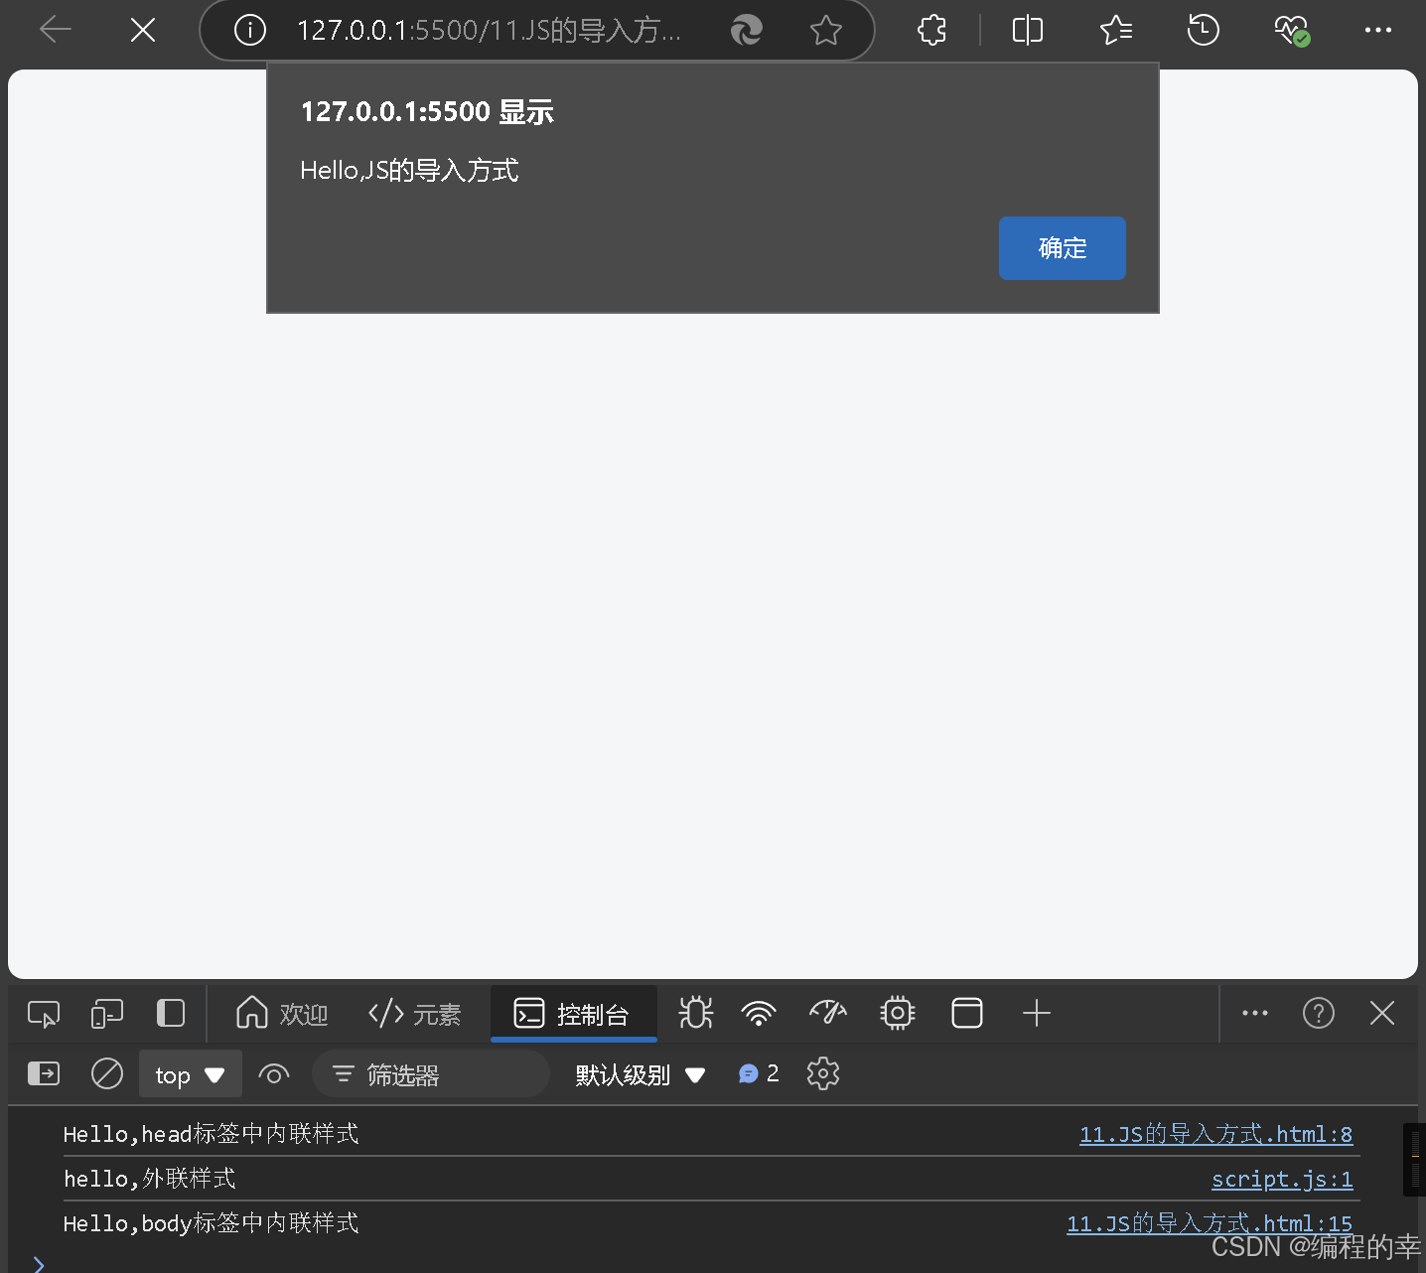
Task: Open the sources debugger bug icon
Action: [x=695, y=1014]
